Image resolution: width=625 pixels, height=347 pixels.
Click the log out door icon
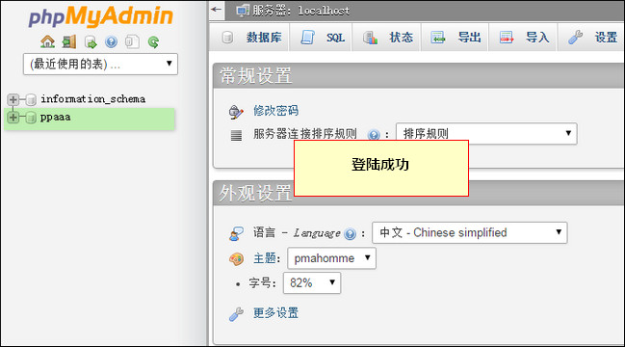click(x=69, y=41)
